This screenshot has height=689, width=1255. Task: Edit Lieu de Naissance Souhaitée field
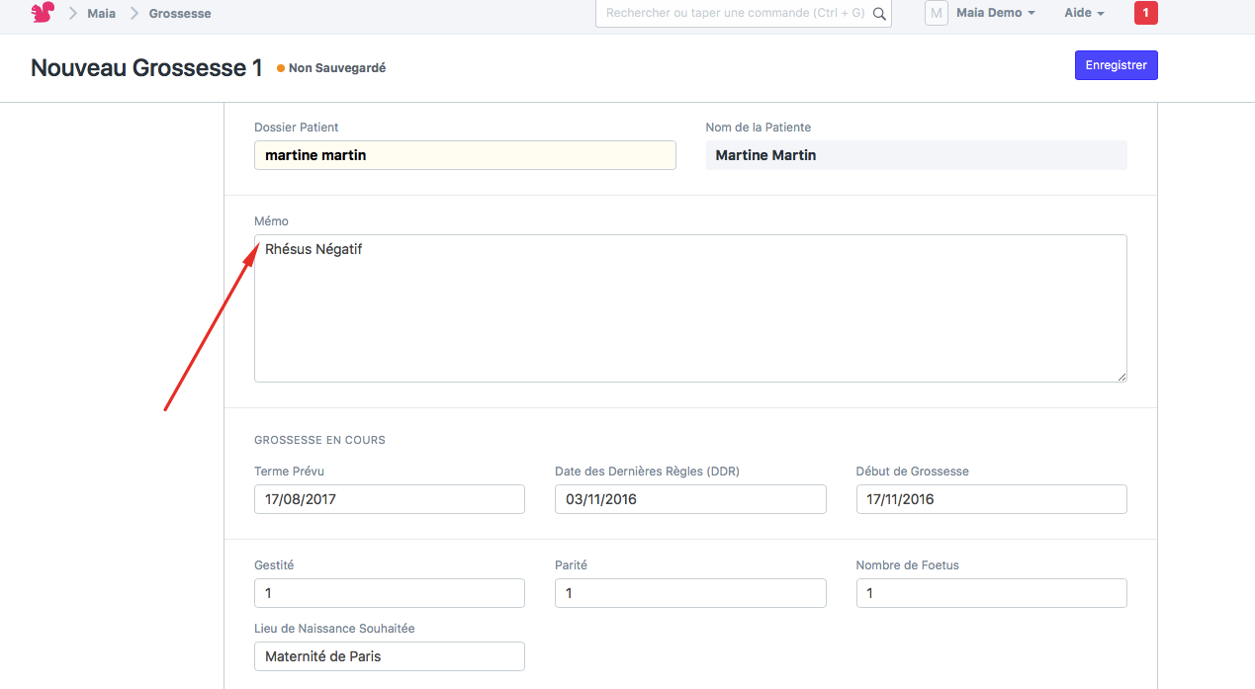(x=389, y=656)
